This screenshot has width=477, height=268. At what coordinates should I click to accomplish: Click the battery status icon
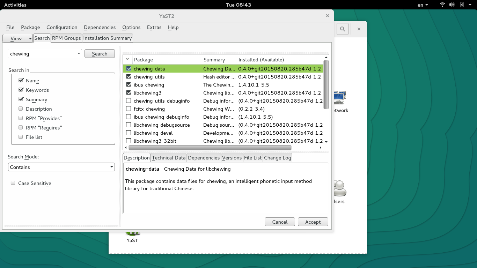[462, 5]
